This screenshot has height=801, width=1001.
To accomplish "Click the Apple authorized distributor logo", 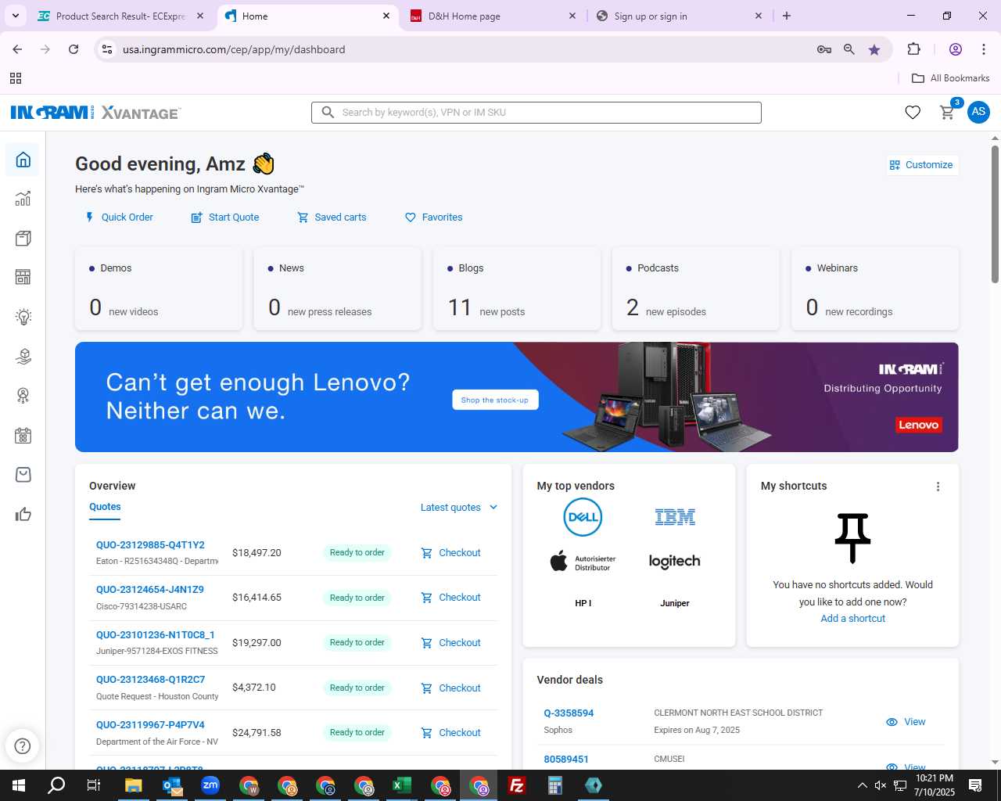I will (x=583, y=562).
